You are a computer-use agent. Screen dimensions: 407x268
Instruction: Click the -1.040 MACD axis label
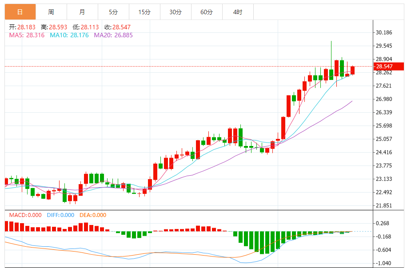point(383,263)
